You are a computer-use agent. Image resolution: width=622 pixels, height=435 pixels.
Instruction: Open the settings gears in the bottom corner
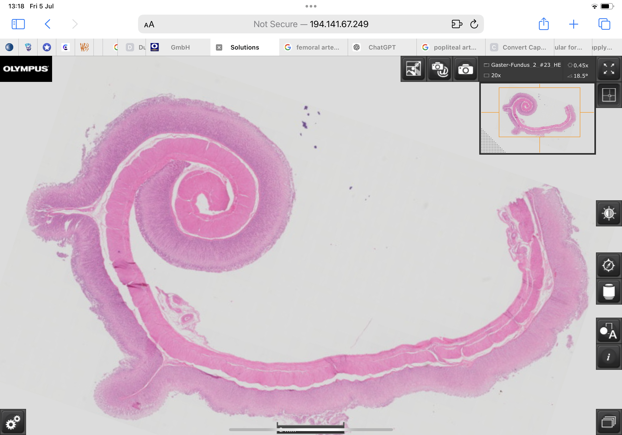pos(13,422)
